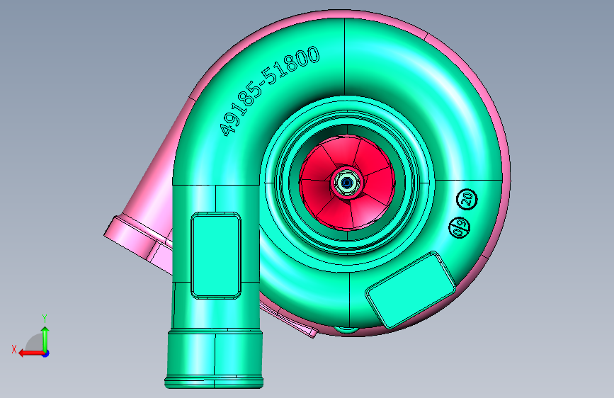614x398 pixels.
Task: Pick the circled 0/9 marking on housing
Action: coord(460,227)
